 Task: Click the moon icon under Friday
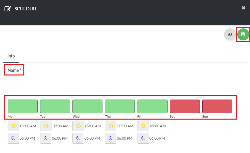click(143, 138)
